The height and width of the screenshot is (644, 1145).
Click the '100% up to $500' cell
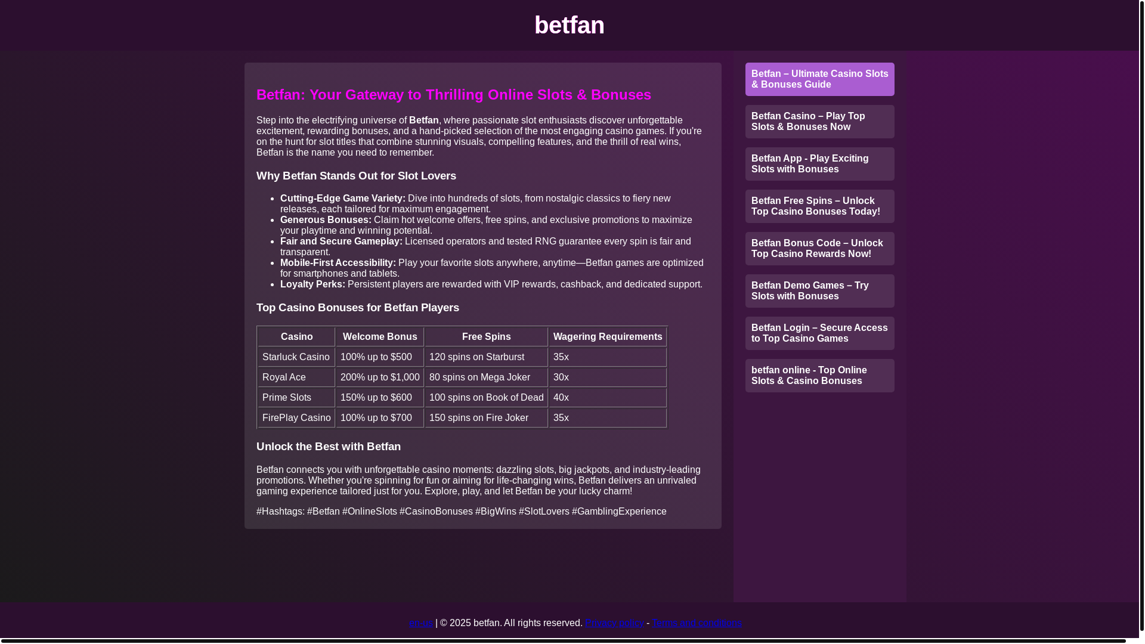pos(380,357)
